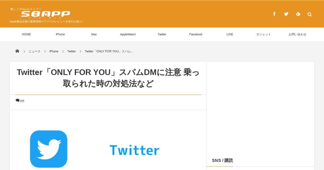324x170 pixels.
Task: Click the tagline Apple製品全般の最新情報 text
Action: (47, 22)
